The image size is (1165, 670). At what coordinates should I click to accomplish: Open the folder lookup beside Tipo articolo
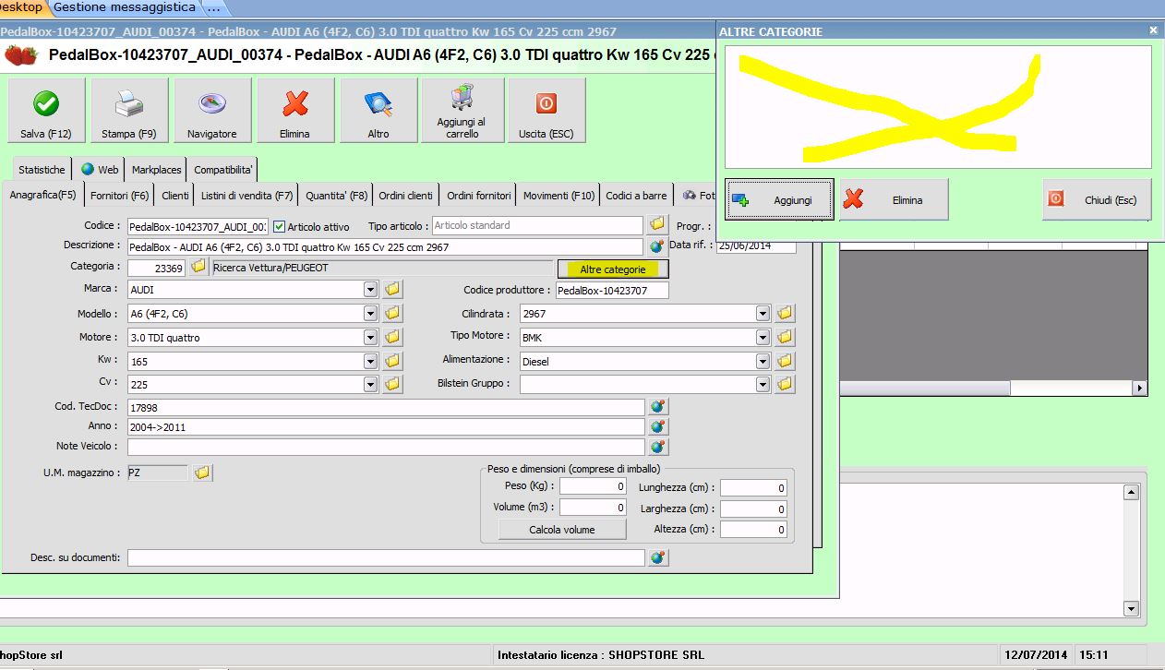coord(656,224)
